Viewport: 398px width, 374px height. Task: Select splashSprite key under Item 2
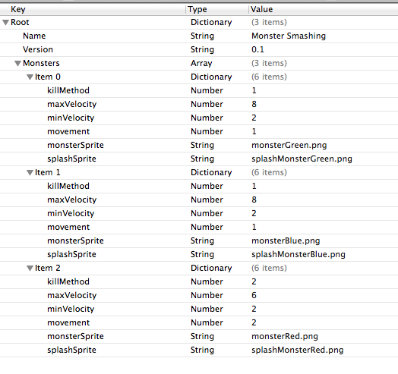coord(71,350)
